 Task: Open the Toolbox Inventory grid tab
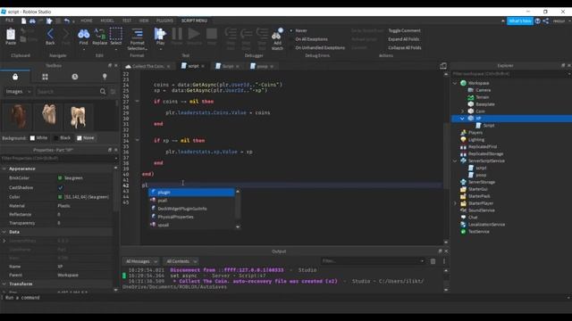(45, 77)
